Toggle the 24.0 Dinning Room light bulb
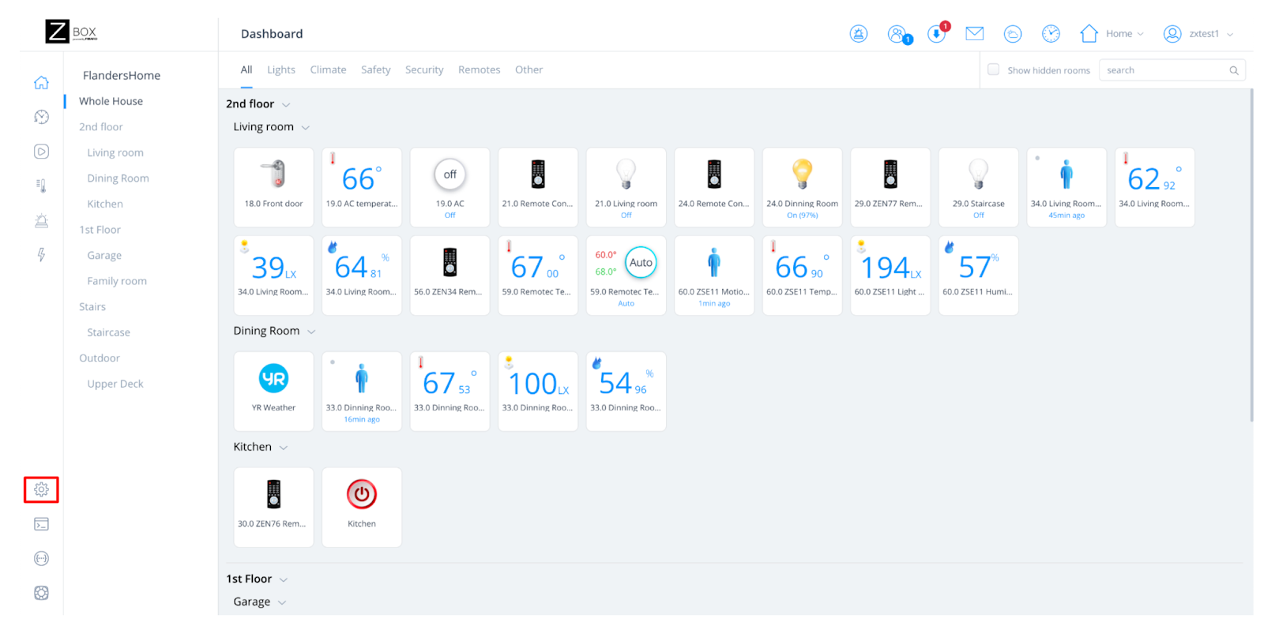 pyautogui.click(x=802, y=174)
